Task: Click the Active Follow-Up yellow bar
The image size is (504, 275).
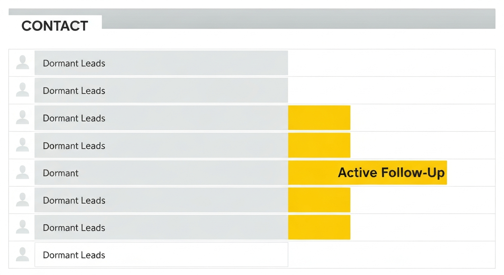Action: [x=368, y=173]
